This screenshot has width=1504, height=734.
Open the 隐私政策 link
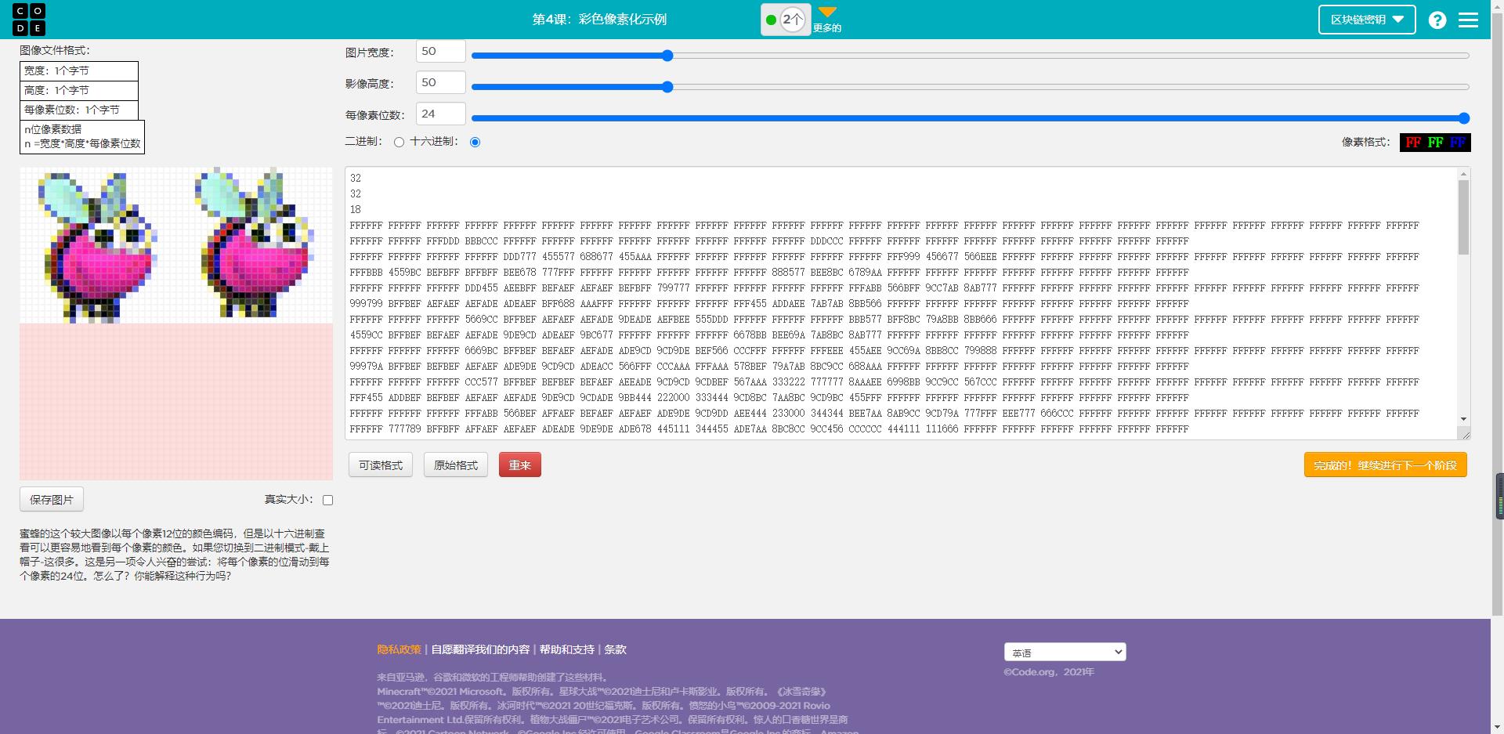click(x=399, y=649)
